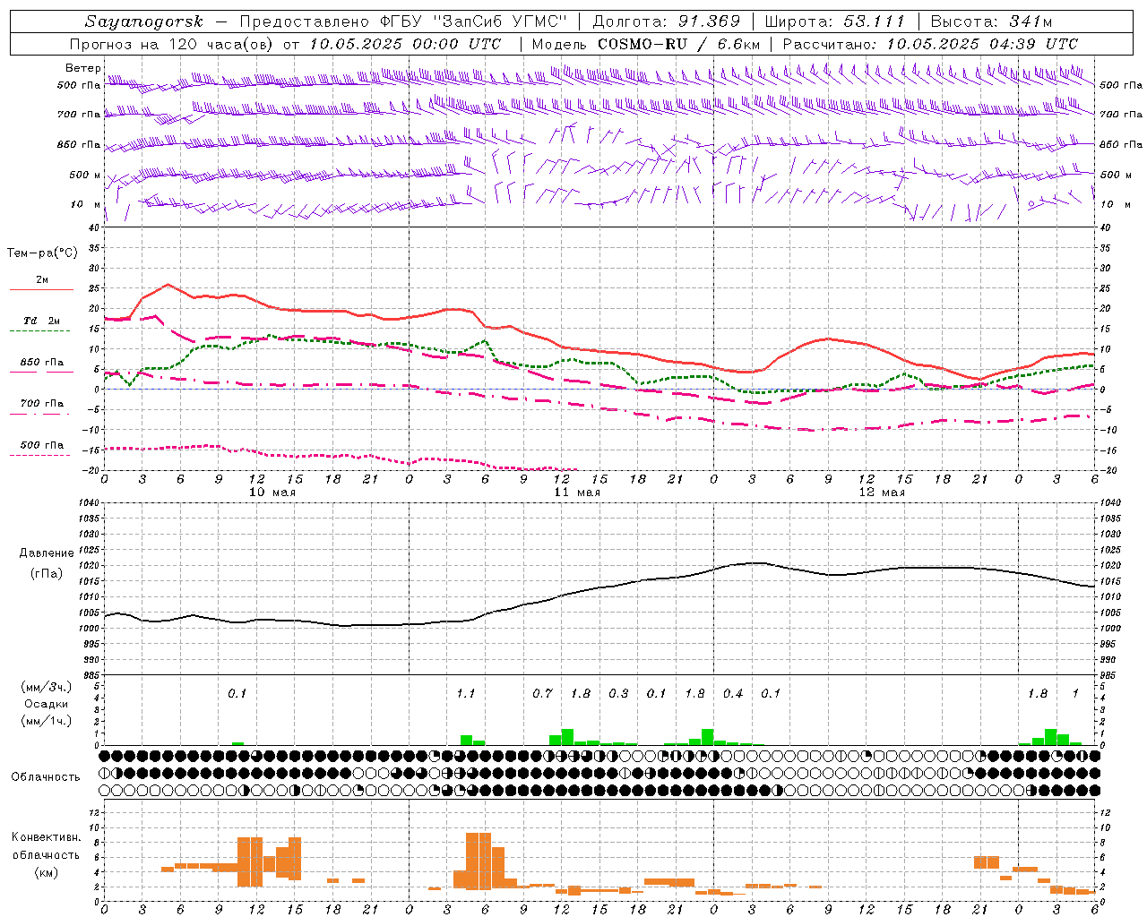Click the '10 мая' date label

(x=272, y=492)
